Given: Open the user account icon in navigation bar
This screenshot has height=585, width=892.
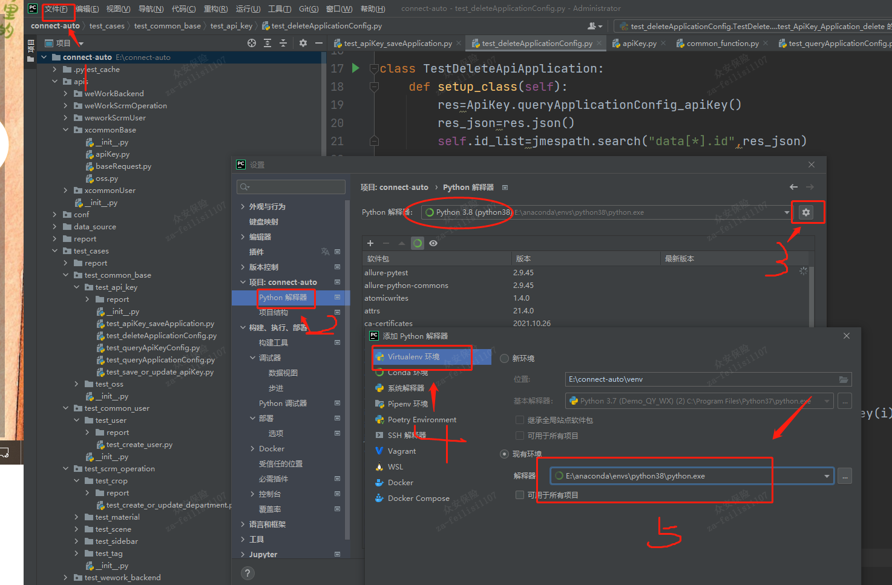Looking at the screenshot, I should point(595,26).
